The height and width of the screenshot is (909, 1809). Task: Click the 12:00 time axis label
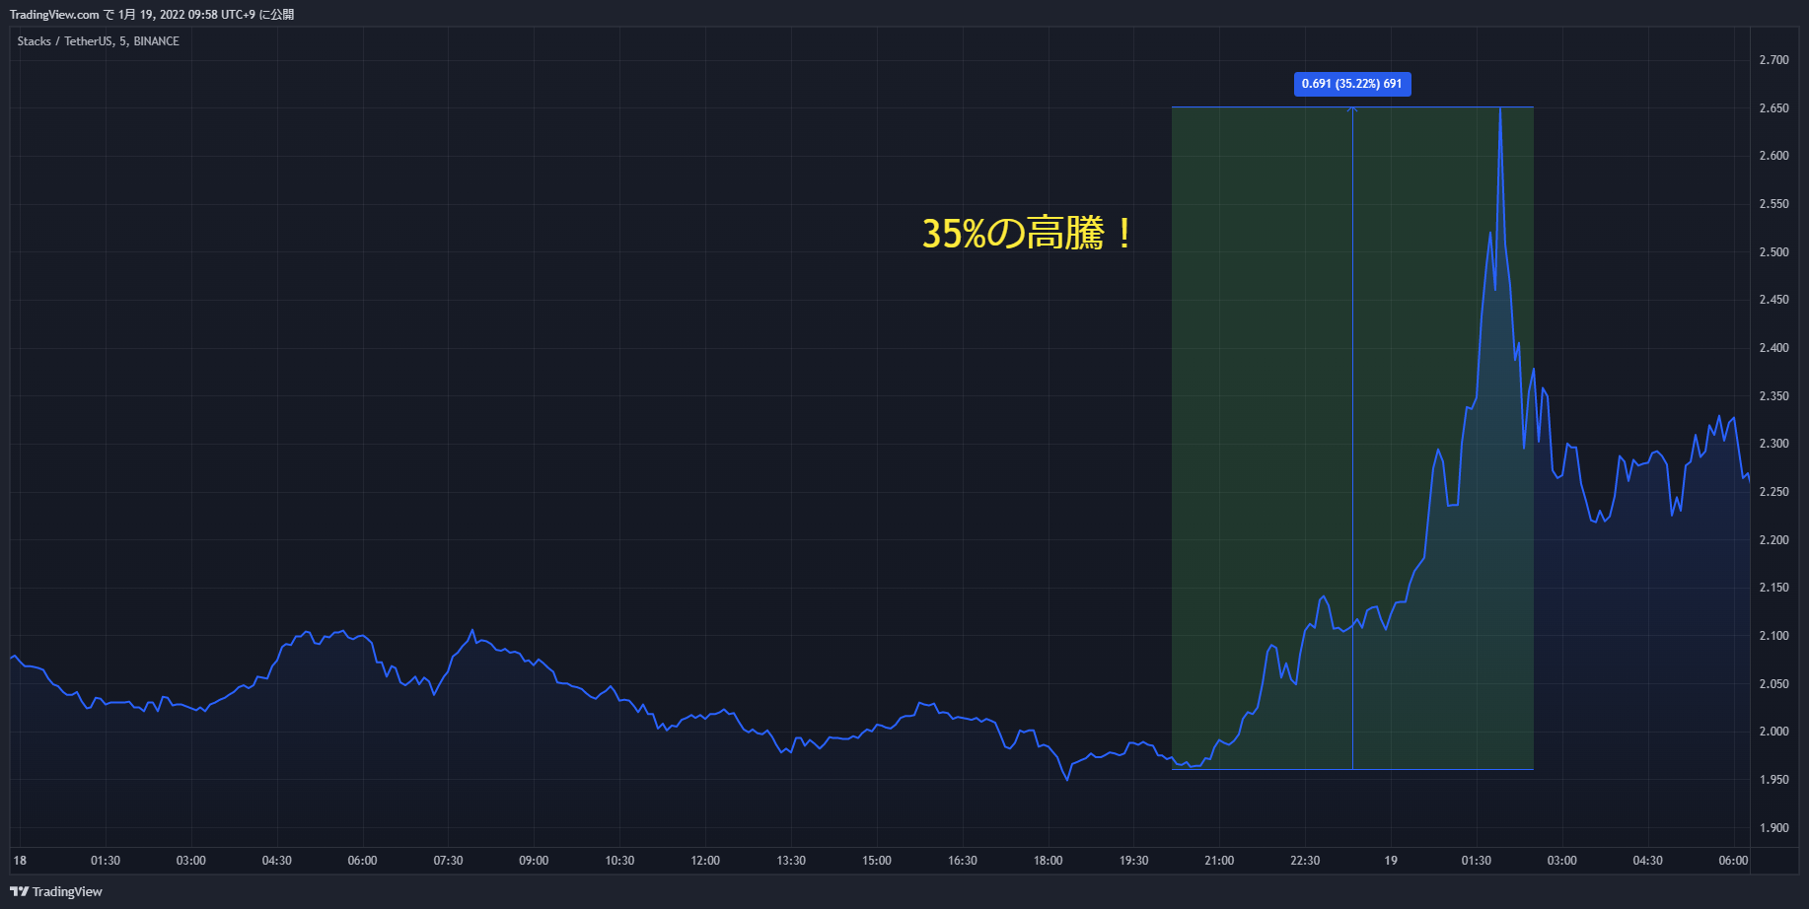[705, 861]
